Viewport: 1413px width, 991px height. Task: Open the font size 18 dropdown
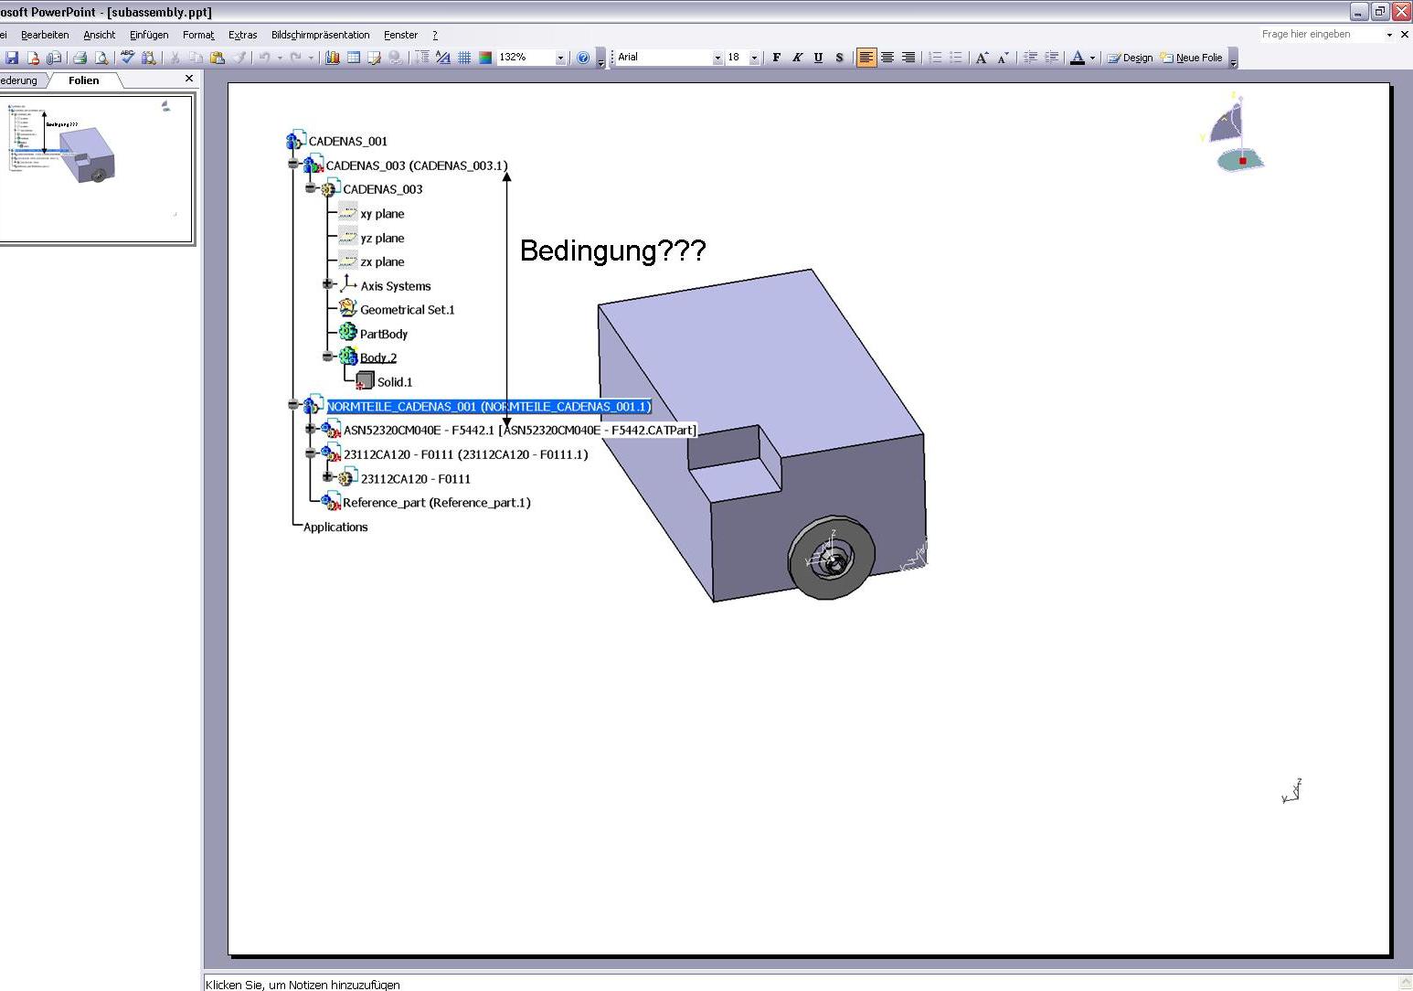pyautogui.click(x=754, y=58)
